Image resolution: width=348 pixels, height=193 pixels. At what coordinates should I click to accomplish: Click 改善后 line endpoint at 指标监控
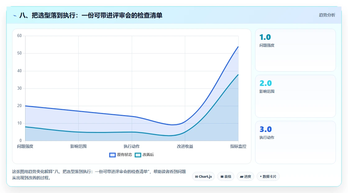tap(238, 74)
